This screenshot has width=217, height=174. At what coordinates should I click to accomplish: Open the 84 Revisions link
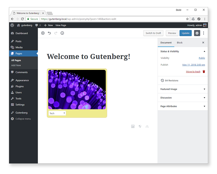[172, 81]
